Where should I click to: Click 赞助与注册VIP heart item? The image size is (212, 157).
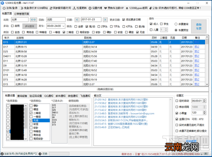(114, 8)
